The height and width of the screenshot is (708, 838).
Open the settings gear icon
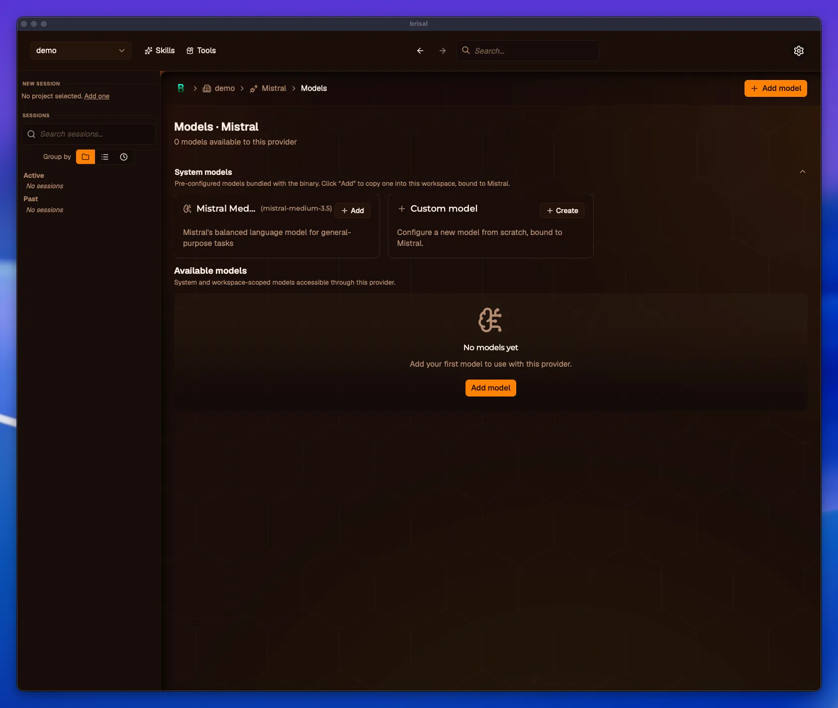[799, 51]
